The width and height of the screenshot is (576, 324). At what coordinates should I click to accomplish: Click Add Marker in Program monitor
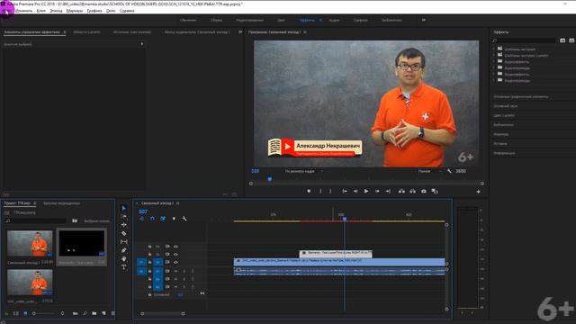309,191
